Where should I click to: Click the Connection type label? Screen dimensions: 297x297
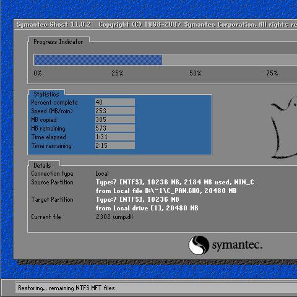(x=52, y=174)
